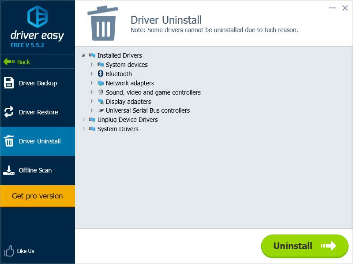Select Universal Serial Bus controllers entry
This screenshot has width=353, height=264.
pos(148,110)
